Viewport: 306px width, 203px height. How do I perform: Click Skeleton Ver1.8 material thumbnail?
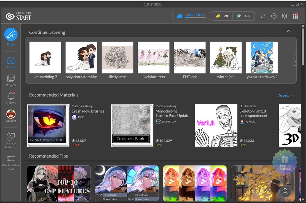point(216,125)
